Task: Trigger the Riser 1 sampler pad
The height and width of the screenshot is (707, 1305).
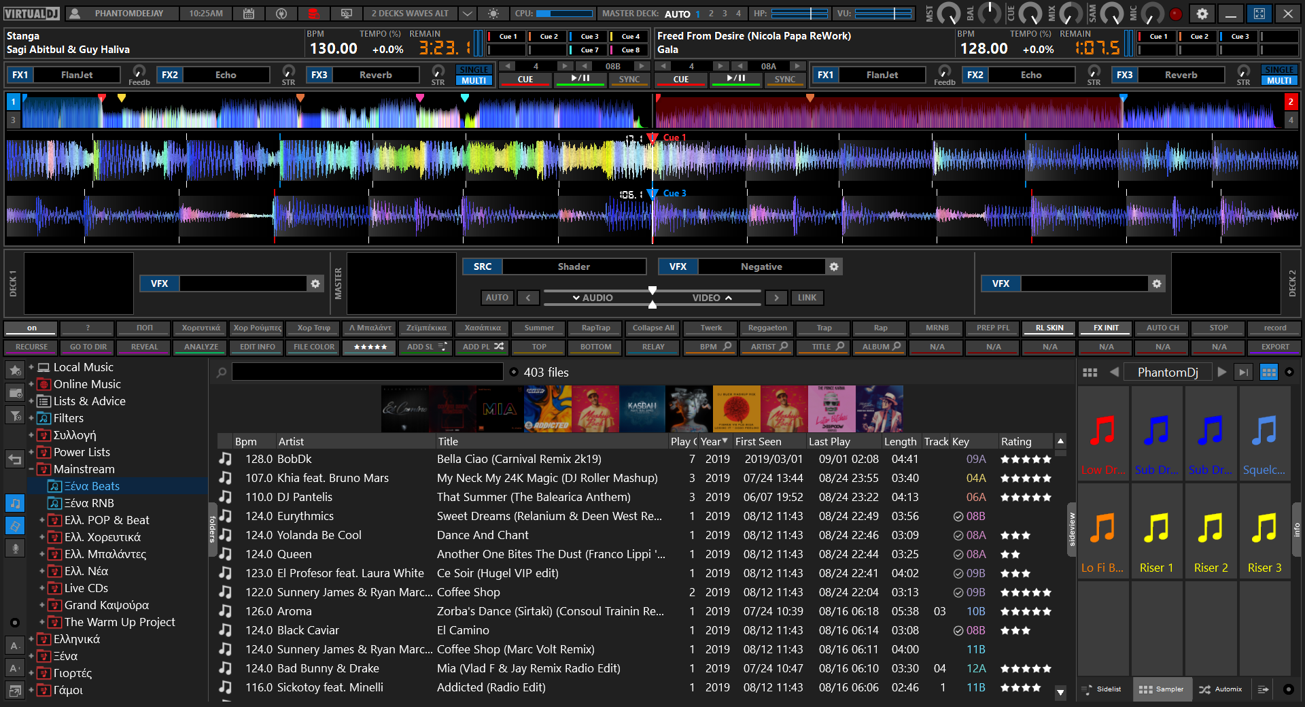Action: (x=1156, y=530)
